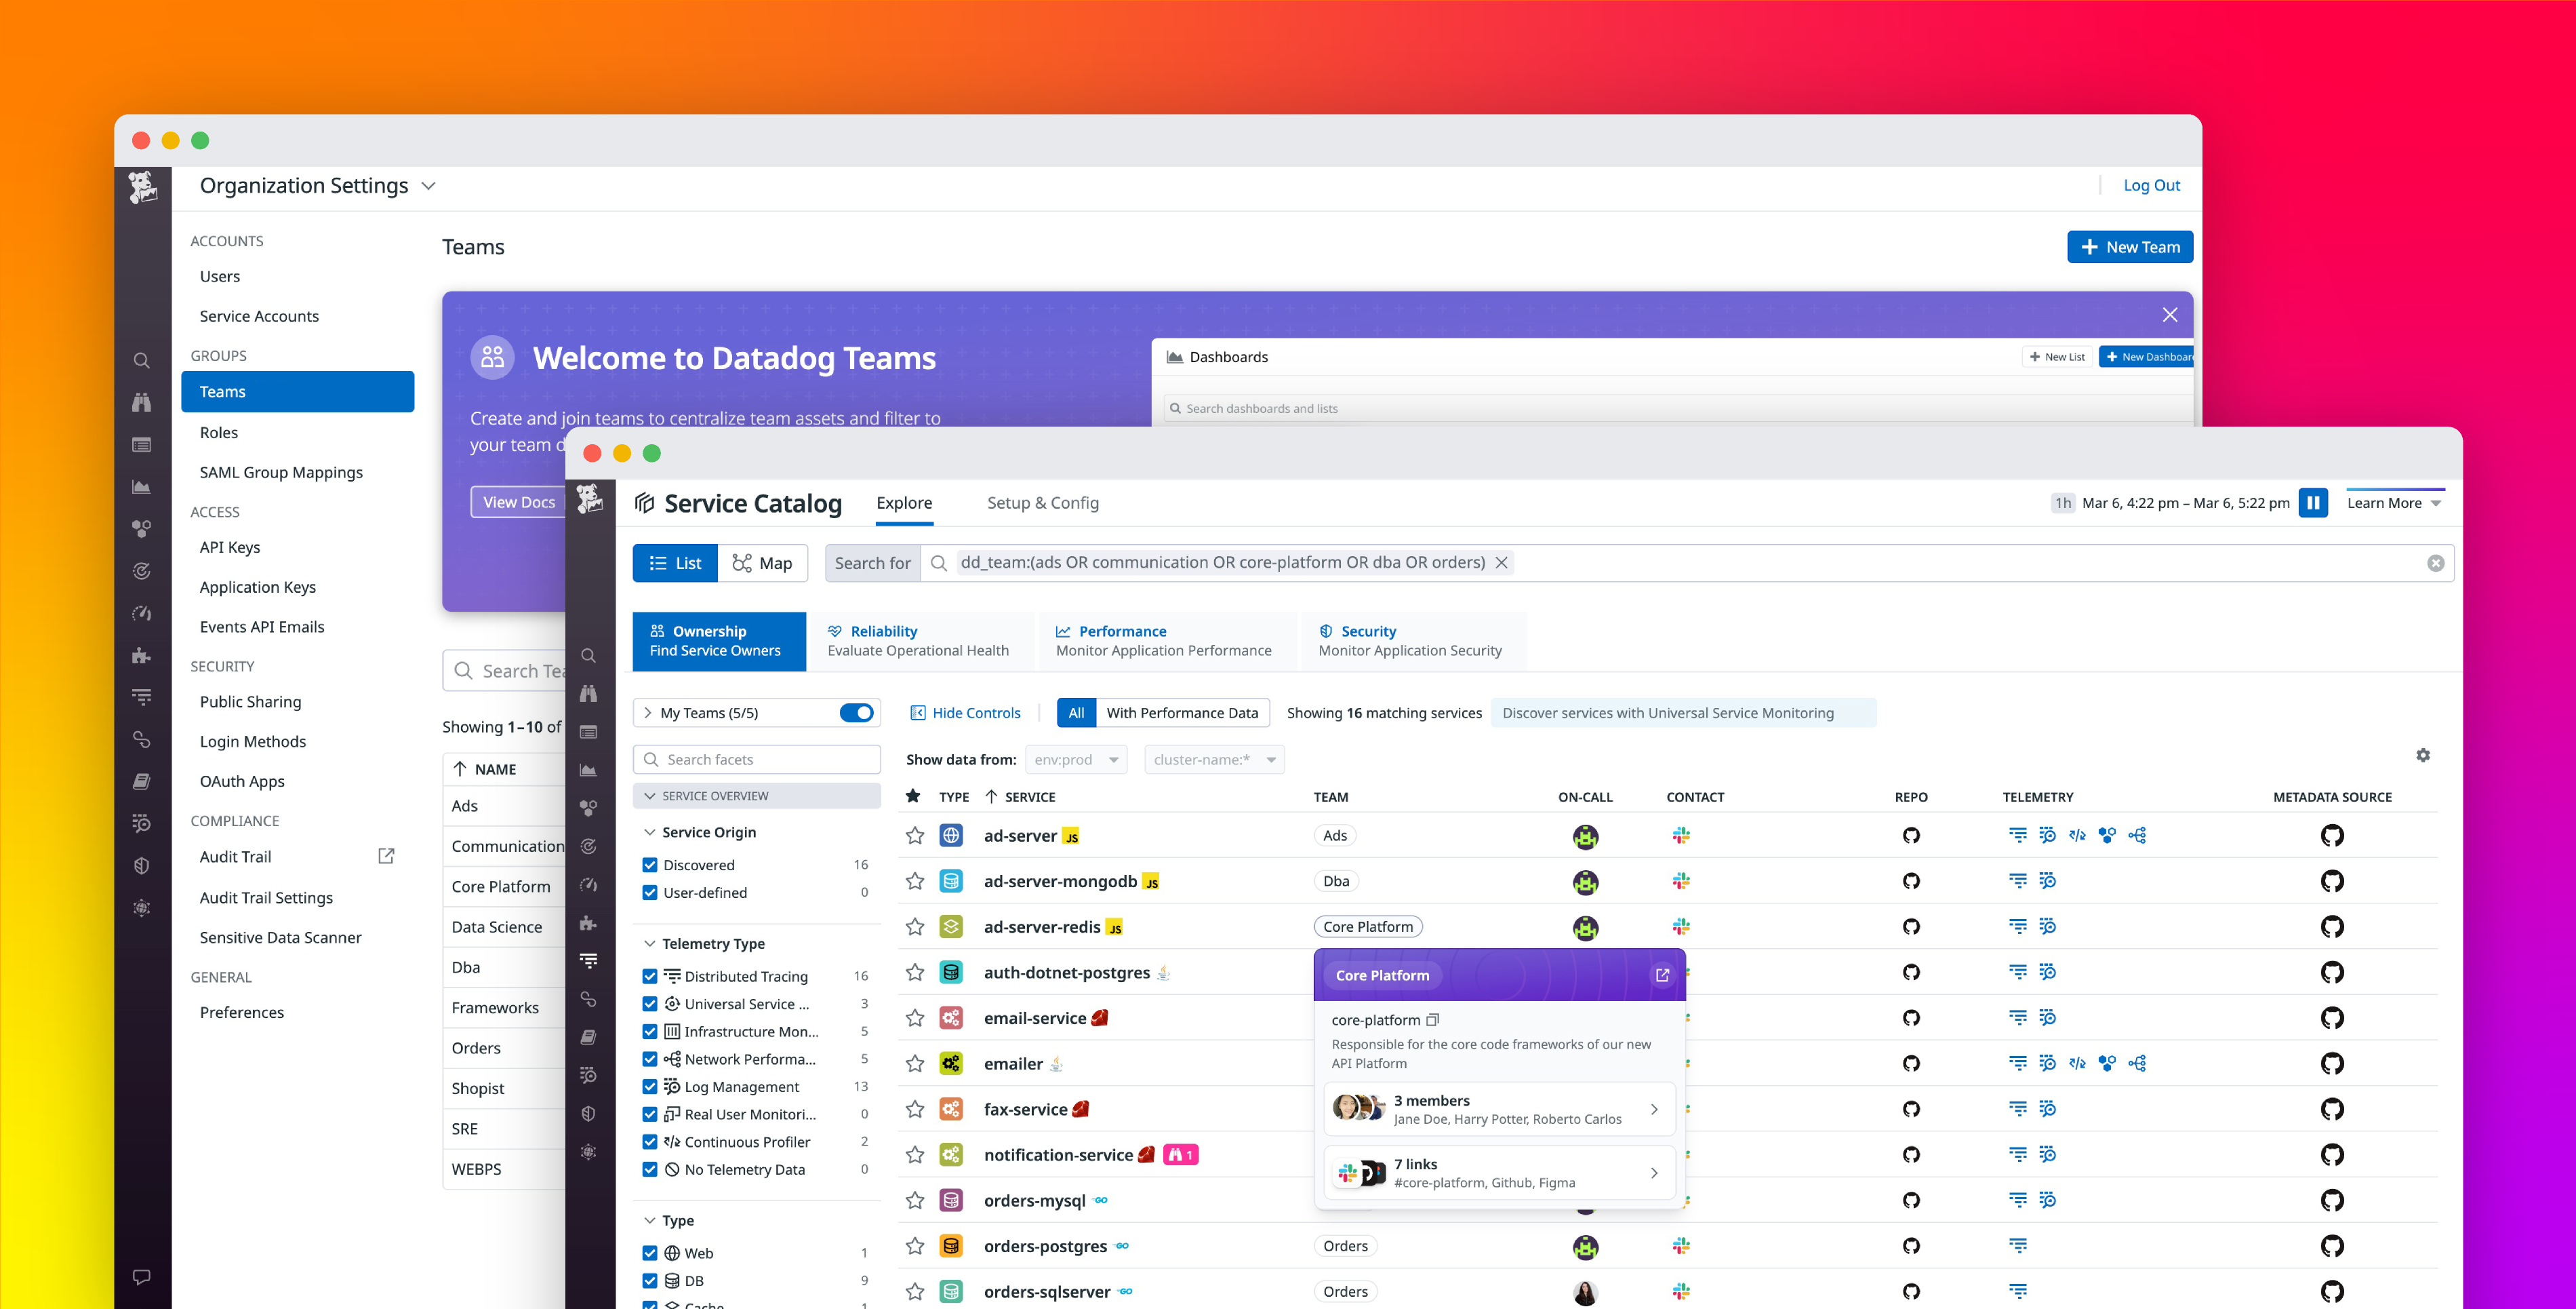Click the Log Out link
Image resolution: width=2576 pixels, height=1309 pixels.
(x=2151, y=185)
